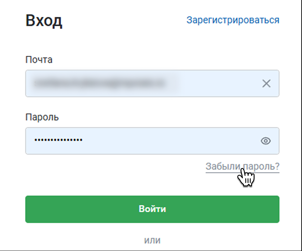Sign in with the Войти button
Image resolution: width=302 pixels, height=251 pixels.
click(152, 209)
